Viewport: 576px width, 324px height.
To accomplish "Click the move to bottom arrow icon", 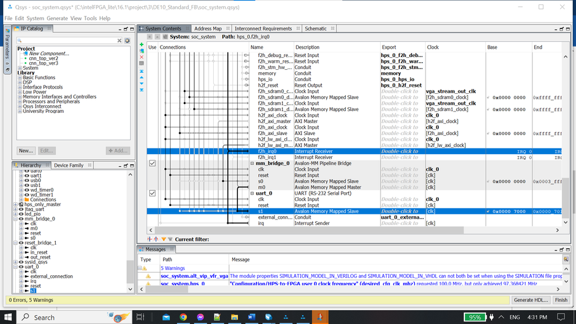I will click(141, 90).
